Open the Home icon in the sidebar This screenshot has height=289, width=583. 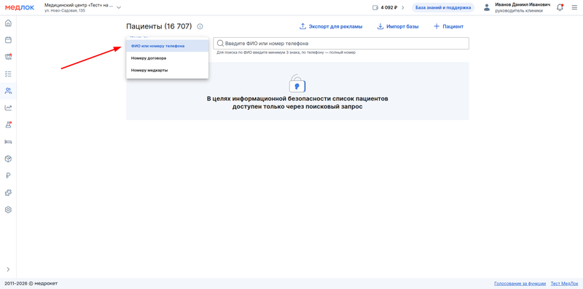(x=8, y=23)
